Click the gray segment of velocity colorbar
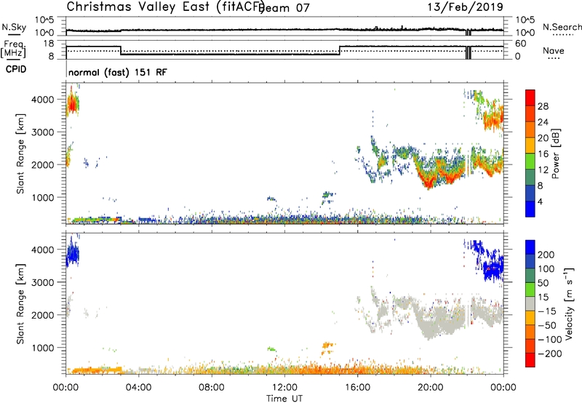Viewport: 582px width, 403px height. point(530,303)
